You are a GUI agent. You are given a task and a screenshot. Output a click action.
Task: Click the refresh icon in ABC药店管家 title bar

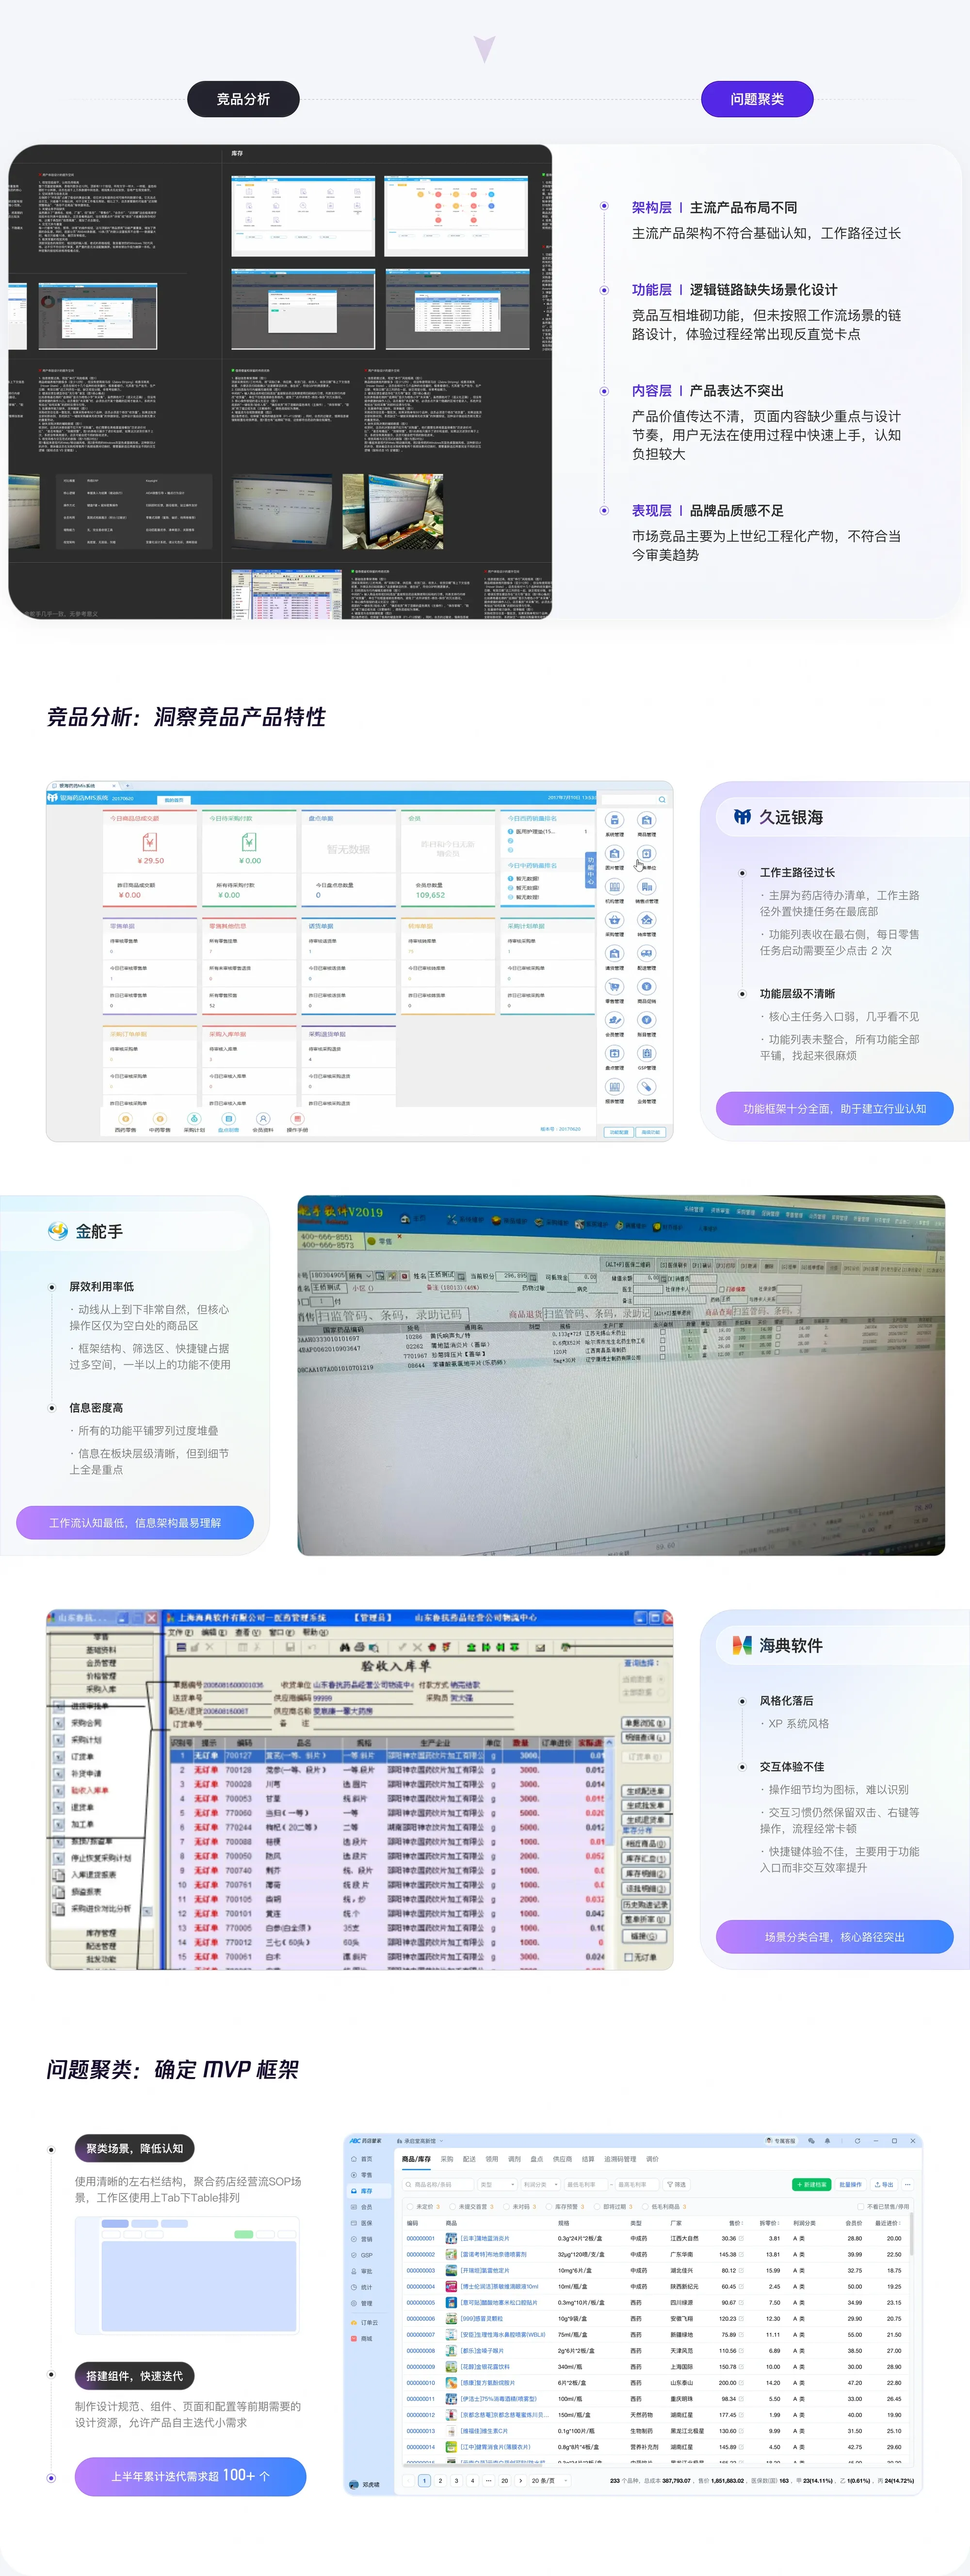click(857, 2141)
